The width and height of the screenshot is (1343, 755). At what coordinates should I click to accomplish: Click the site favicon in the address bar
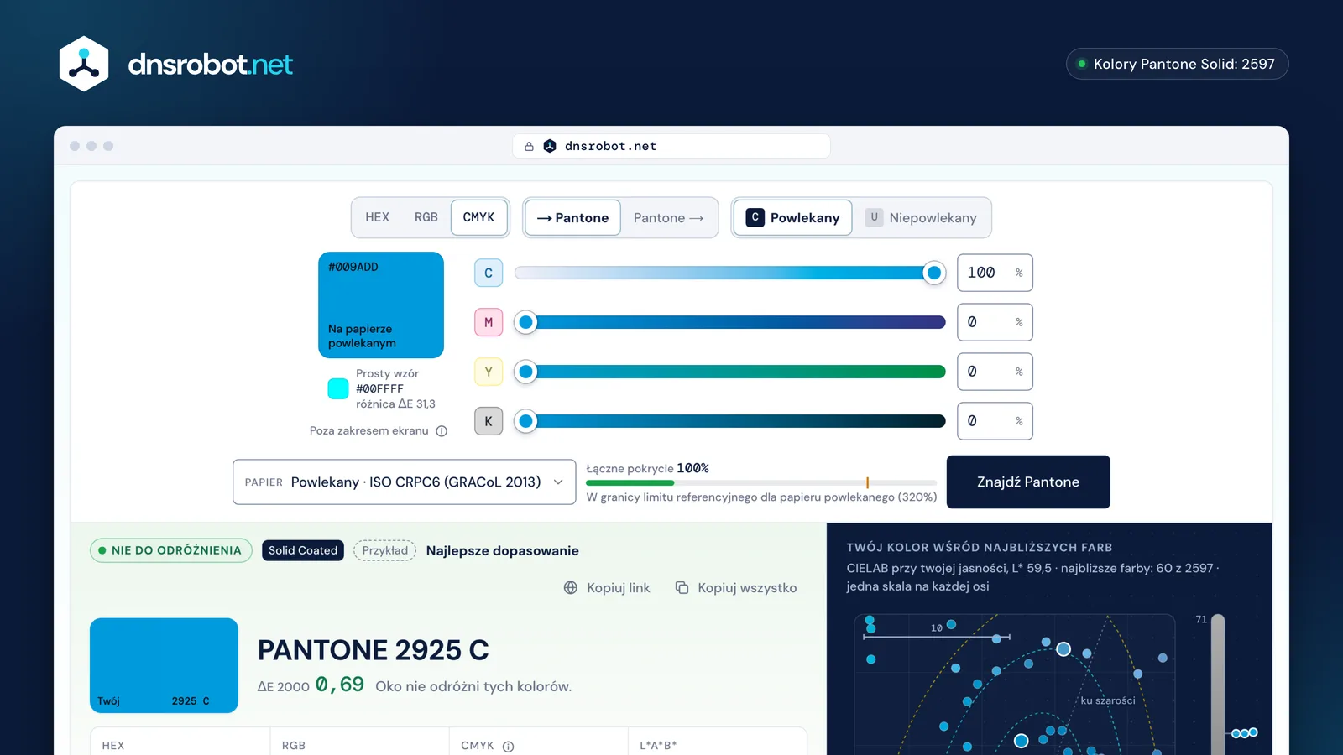tap(550, 146)
